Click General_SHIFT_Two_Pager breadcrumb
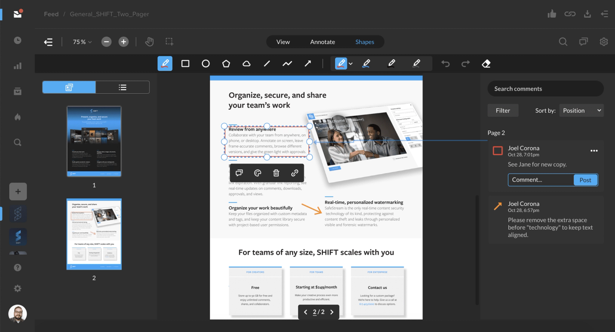The height and width of the screenshot is (332, 615). [109, 14]
